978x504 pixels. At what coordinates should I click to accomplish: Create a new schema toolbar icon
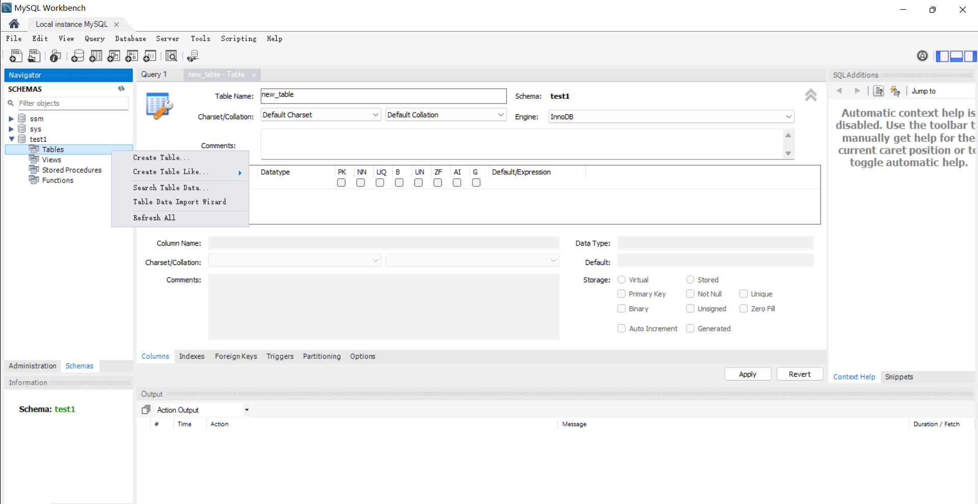coord(77,56)
